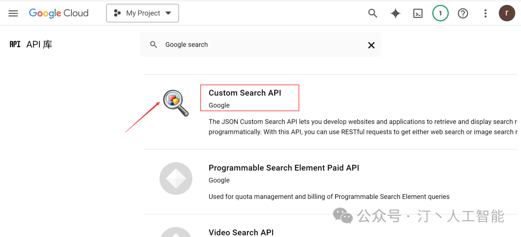Click the magnifier icon inside the search box
Image resolution: width=521 pixels, height=237 pixels.
click(153, 45)
